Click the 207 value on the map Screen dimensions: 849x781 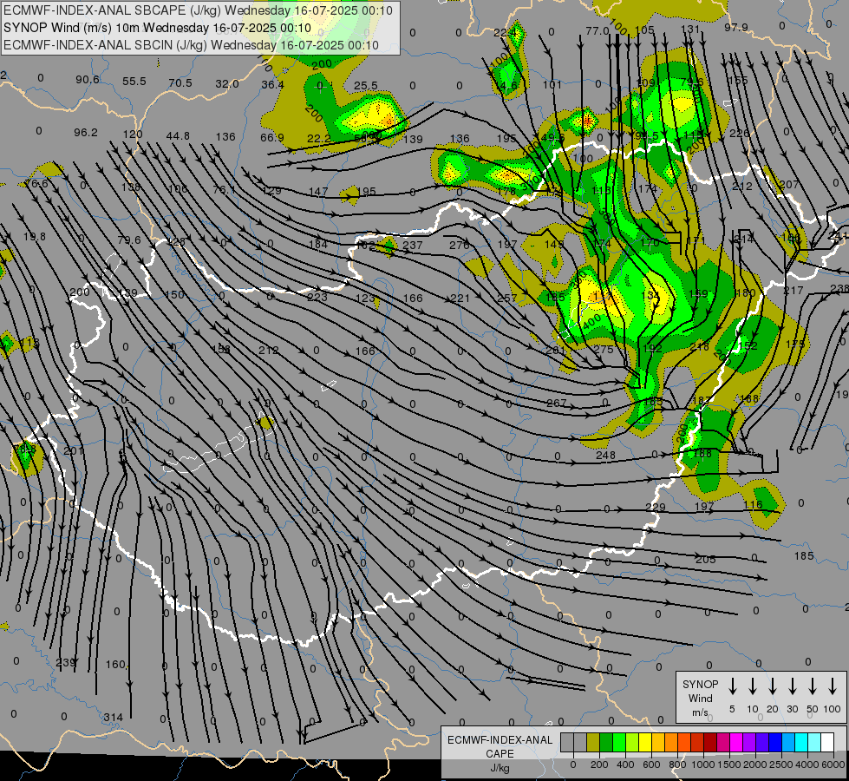coord(788,184)
